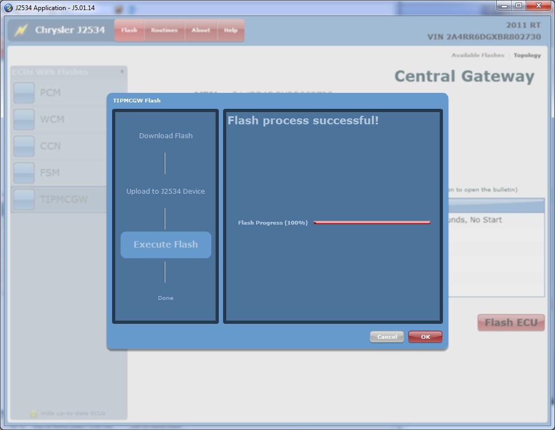Click the Flash Progress bar
The height and width of the screenshot is (430, 555).
coord(372,222)
